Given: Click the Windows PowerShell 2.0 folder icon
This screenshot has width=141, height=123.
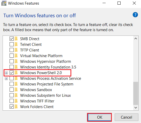Looking at the screenshot, I should (x=16, y=73).
